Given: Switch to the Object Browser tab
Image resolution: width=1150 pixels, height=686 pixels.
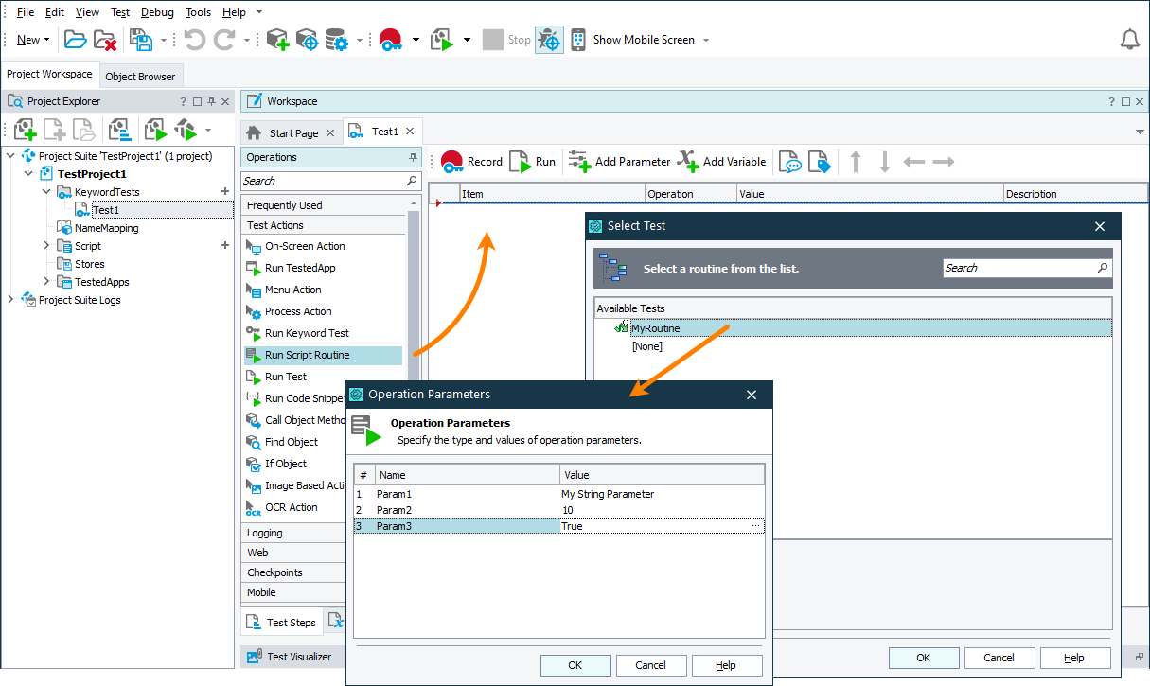Looking at the screenshot, I should [141, 75].
